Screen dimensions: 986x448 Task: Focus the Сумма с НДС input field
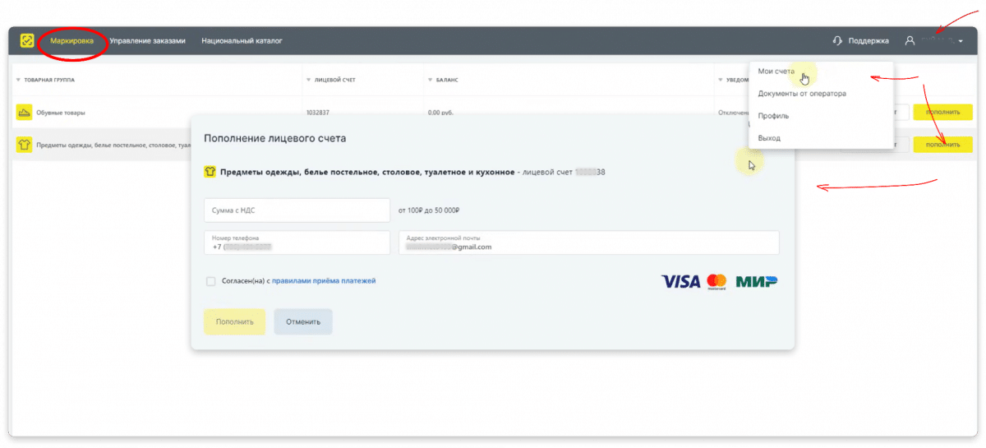click(297, 210)
